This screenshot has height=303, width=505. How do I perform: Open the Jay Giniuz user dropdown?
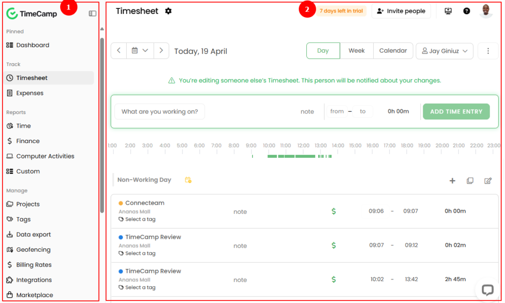(x=444, y=51)
